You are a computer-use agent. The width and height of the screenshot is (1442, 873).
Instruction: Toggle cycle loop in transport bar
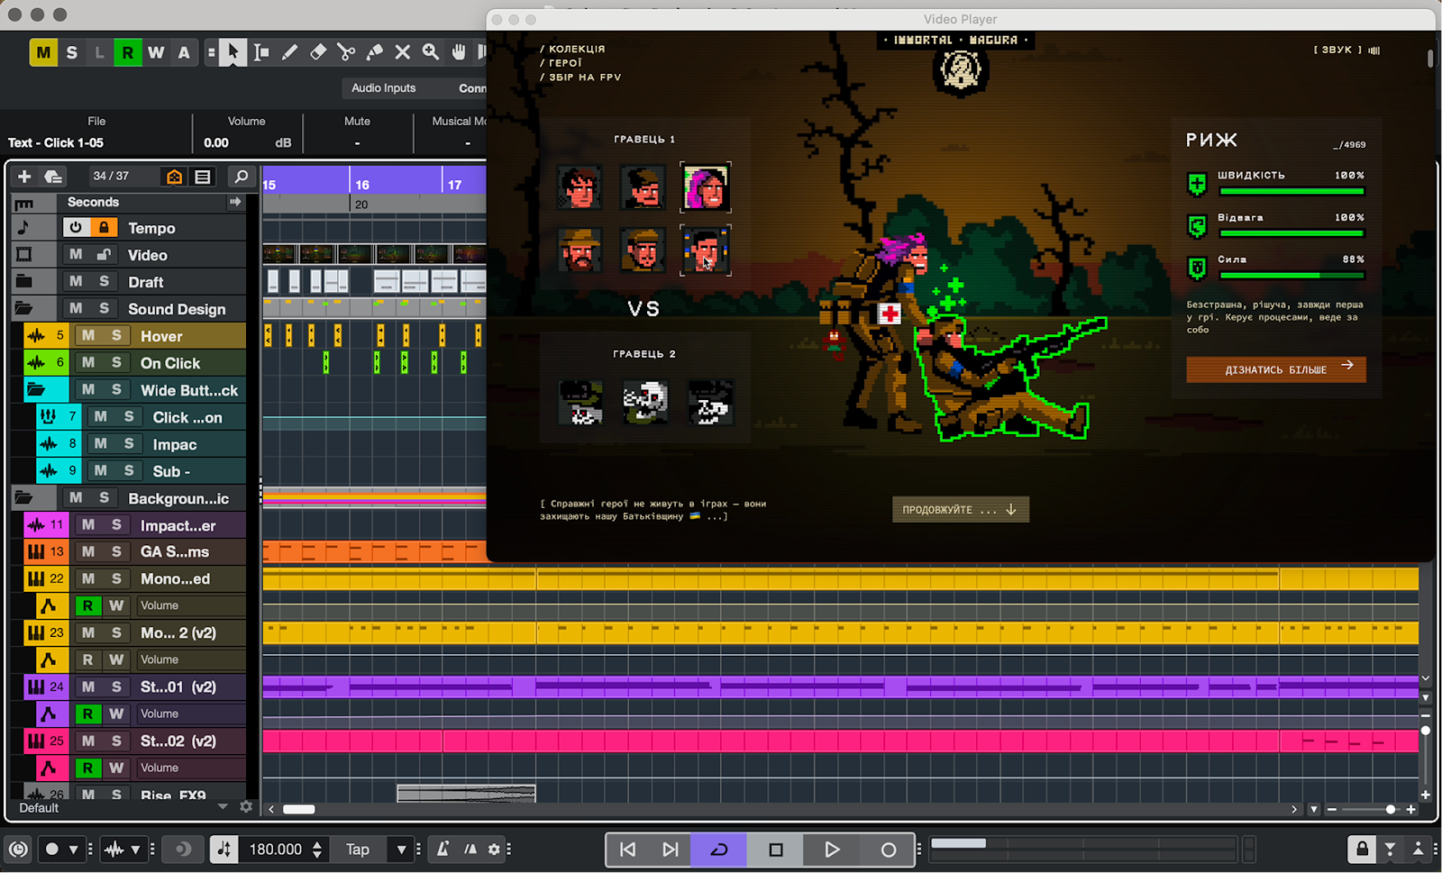[718, 850]
